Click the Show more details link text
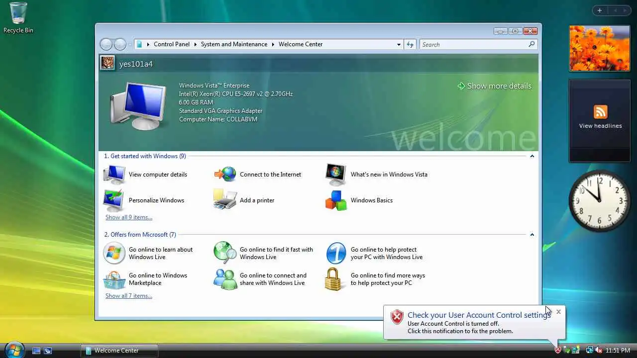 pos(499,86)
